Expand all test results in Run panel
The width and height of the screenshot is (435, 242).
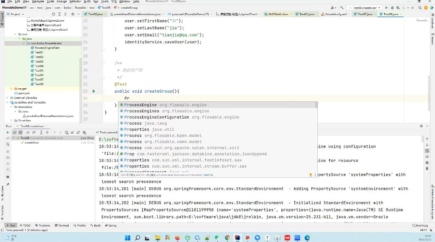click(41, 132)
